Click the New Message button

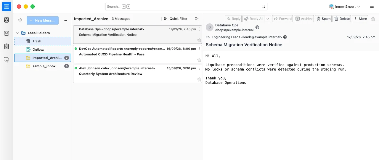(43, 20)
